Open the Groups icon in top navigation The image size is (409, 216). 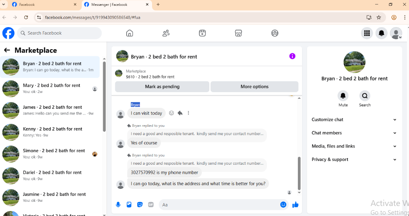pyautogui.click(x=274, y=33)
